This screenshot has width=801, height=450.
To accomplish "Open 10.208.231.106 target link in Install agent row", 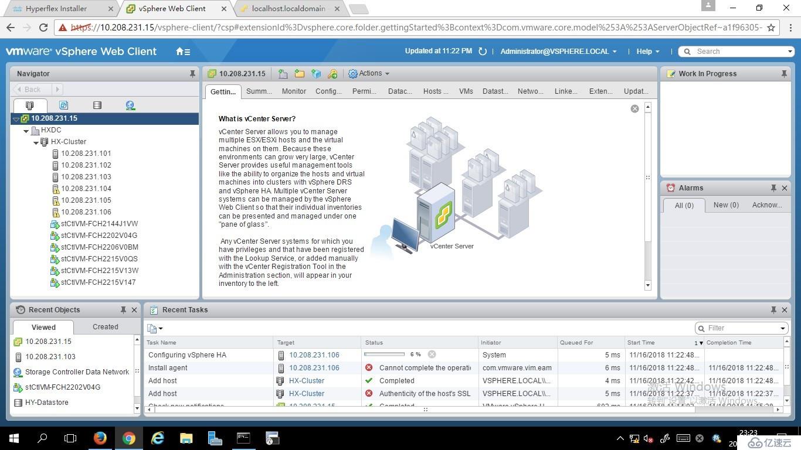I will [314, 368].
